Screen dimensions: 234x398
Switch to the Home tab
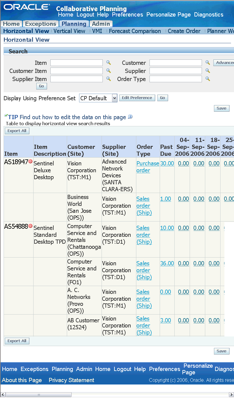pos(11,24)
